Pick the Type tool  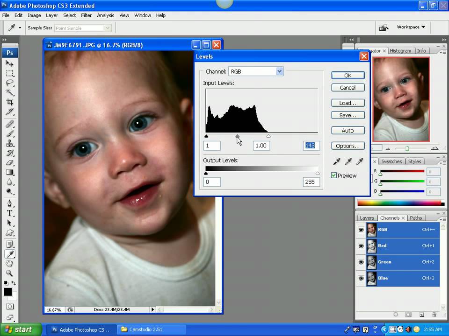tap(9, 213)
